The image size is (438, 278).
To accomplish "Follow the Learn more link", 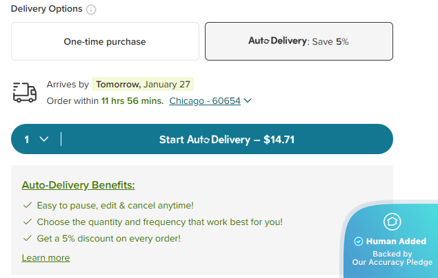I will 46,257.
